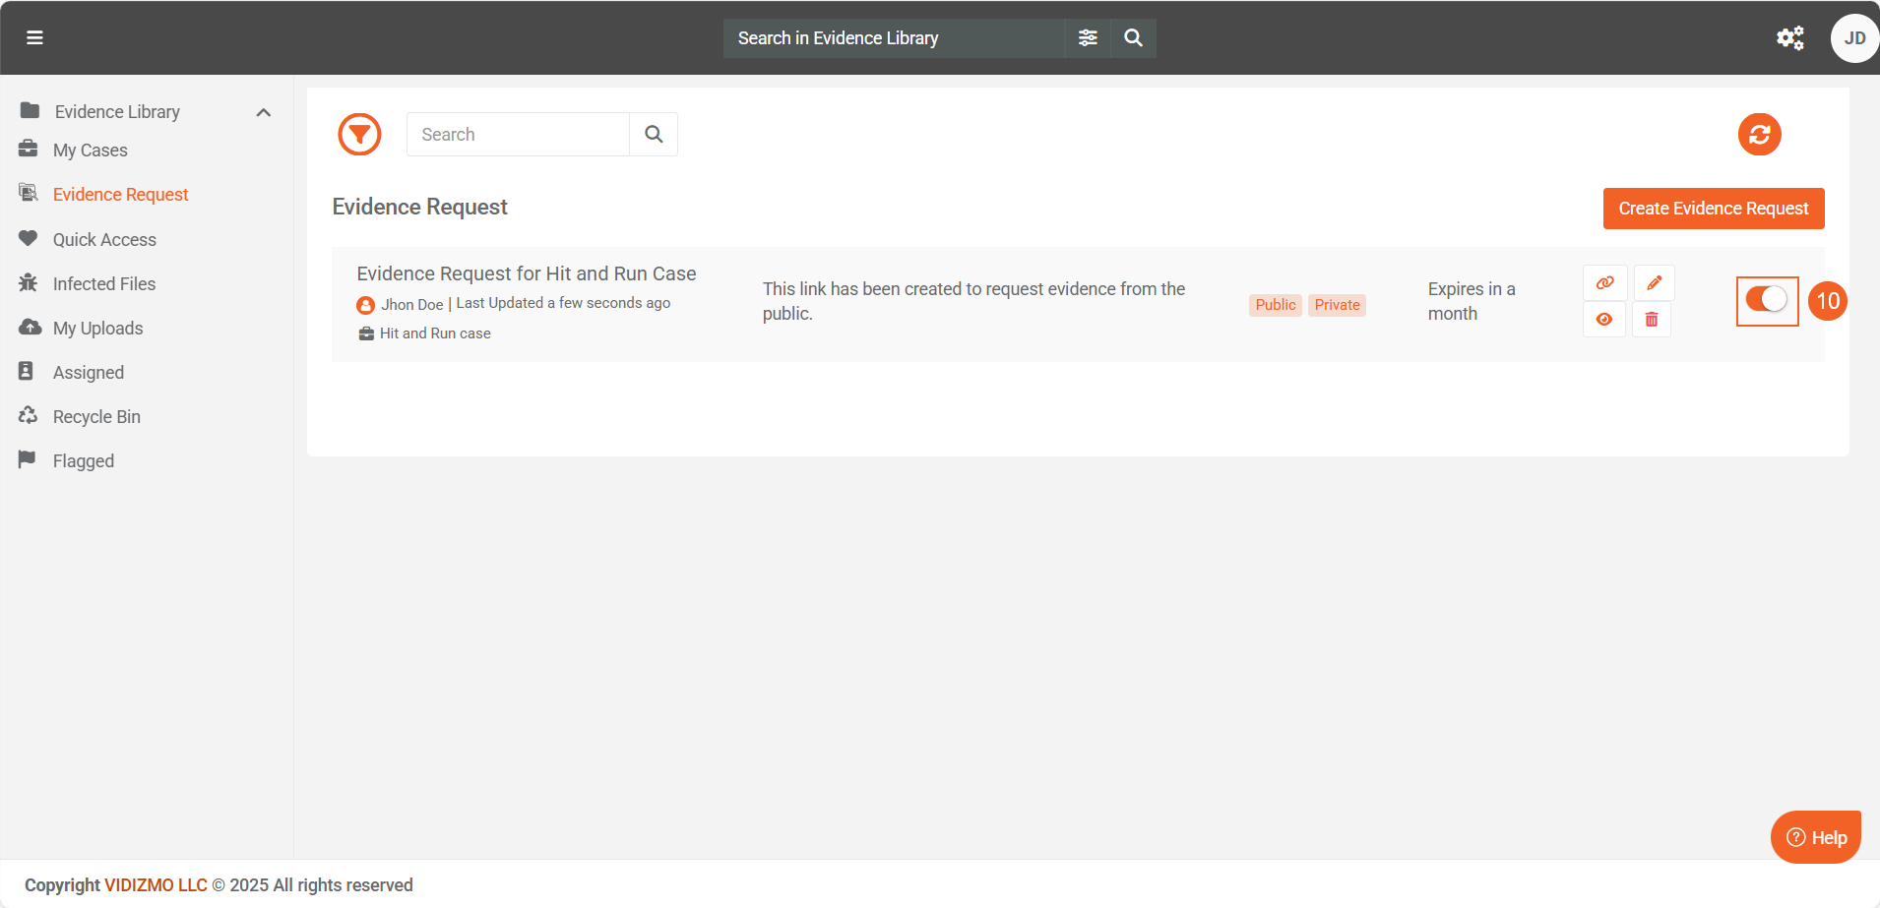1880x908 pixels.
Task: Open JD user profile menu
Action: point(1853,38)
